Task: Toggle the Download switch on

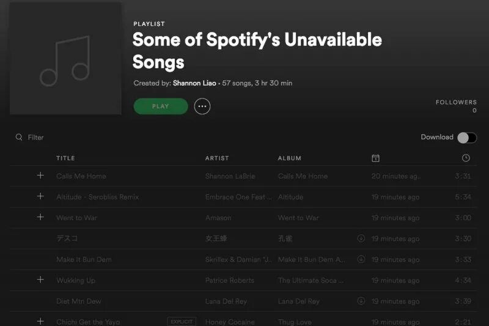Action: [467, 138]
